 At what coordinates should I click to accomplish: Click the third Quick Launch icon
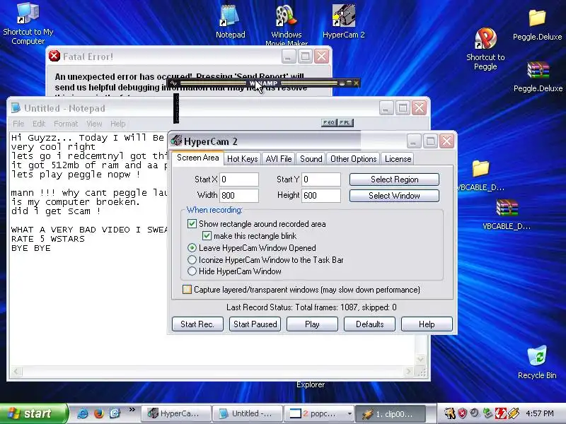115,413
